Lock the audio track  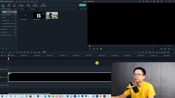[x=4, y=85]
